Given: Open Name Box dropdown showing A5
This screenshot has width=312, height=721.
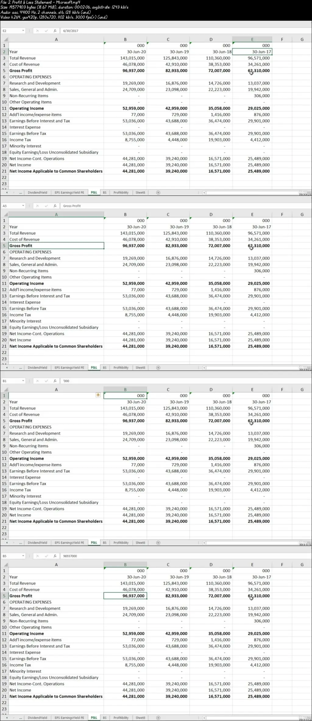Looking at the screenshot, I should [x=23, y=206].
